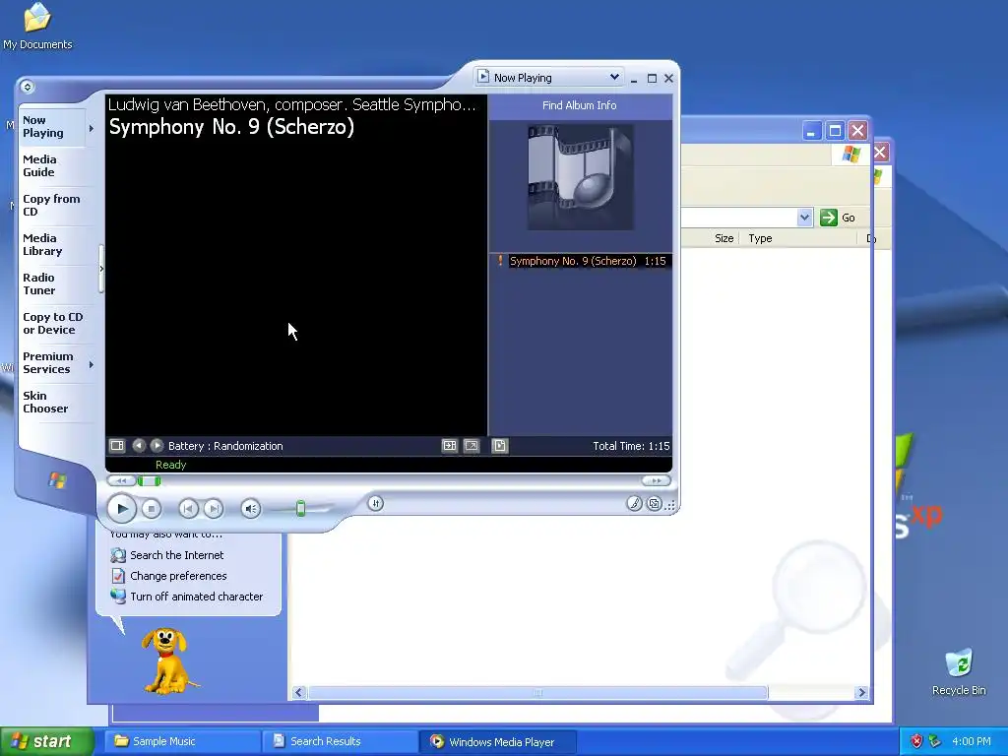Click the red security shield tray icon
1008x756 pixels.
916,741
